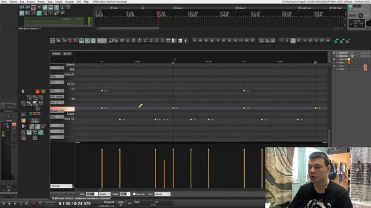The width and height of the screenshot is (371, 208).
Task: Collapse the Drums folder in track list
Action: (334, 53)
